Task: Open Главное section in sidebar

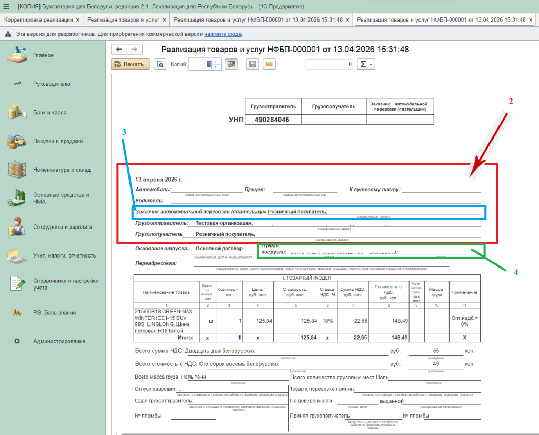Action: tap(43, 55)
